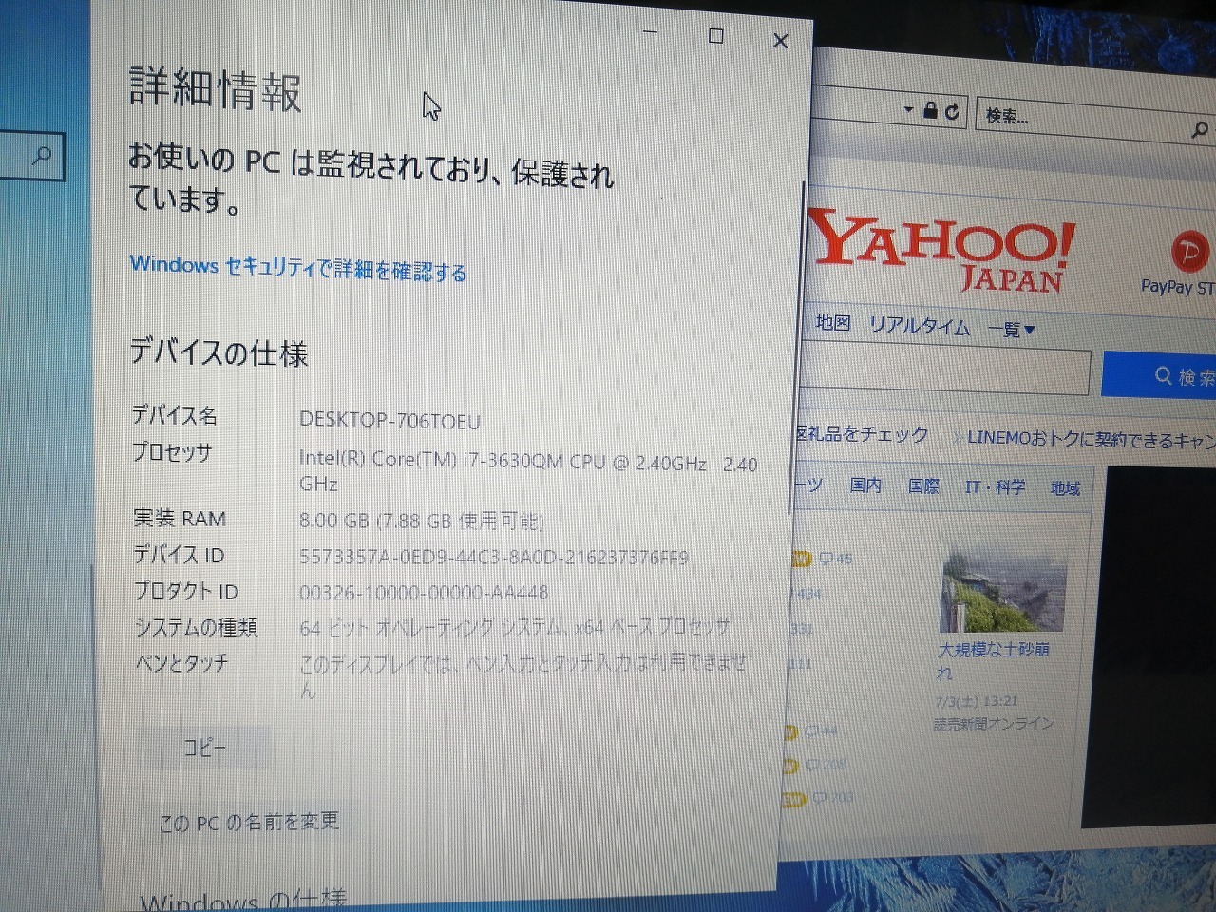Select the IT・科学 news tab

point(995,487)
